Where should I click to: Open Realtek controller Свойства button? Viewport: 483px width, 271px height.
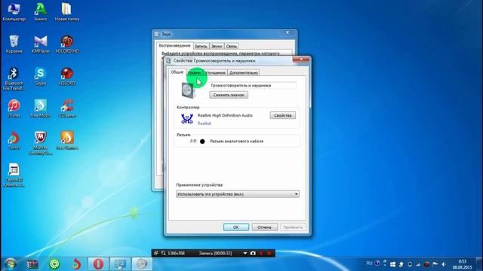tap(283, 115)
